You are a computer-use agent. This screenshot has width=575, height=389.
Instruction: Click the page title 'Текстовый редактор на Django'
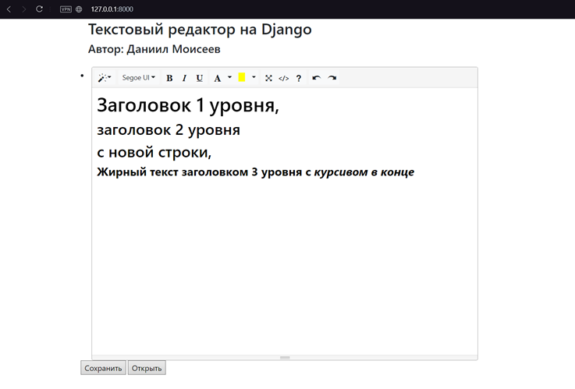(x=200, y=30)
